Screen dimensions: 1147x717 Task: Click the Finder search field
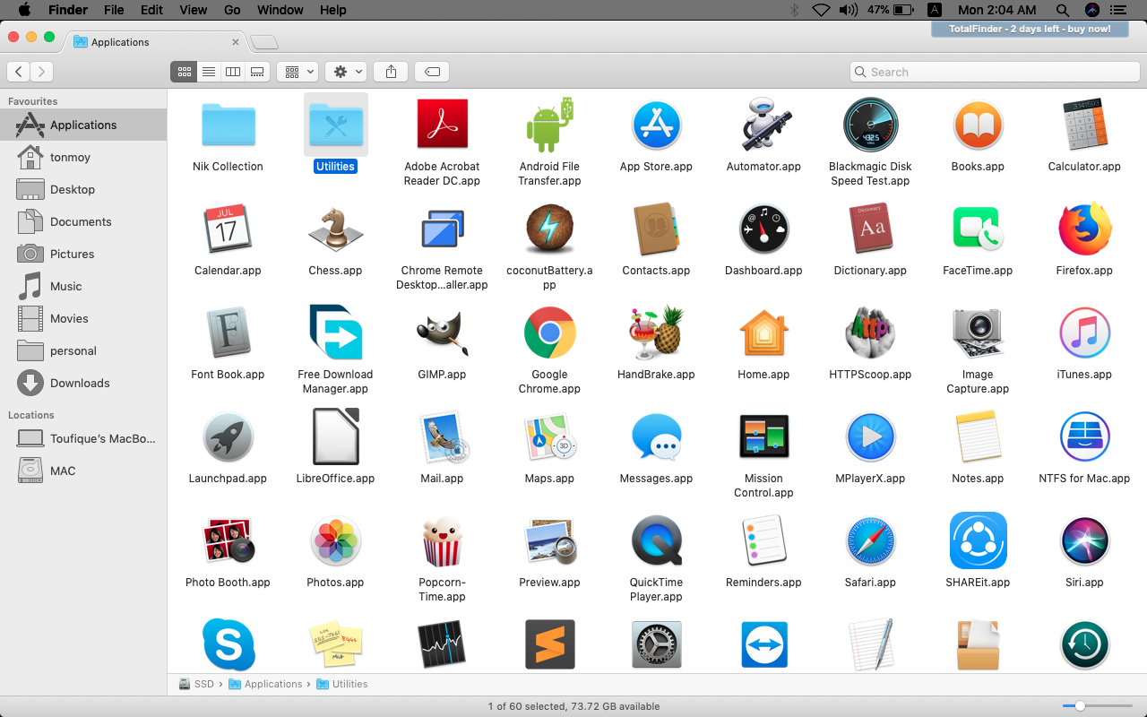click(x=994, y=72)
